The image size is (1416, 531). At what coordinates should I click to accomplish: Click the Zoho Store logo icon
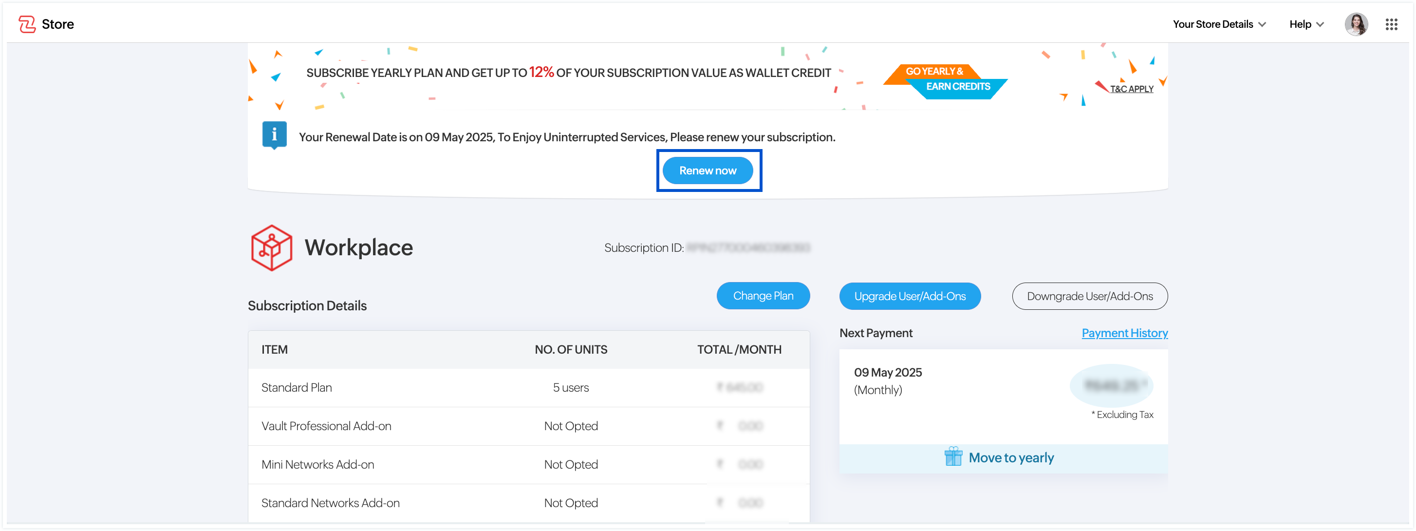[x=27, y=24]
